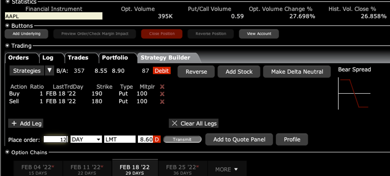Screen dimensions: 390x176
Task: Open View Account
Action: [x=259, y=34]
